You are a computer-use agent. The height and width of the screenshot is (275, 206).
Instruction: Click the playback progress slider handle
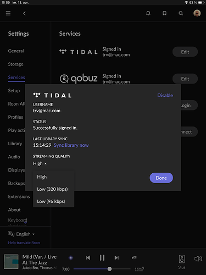pos(109,269)
